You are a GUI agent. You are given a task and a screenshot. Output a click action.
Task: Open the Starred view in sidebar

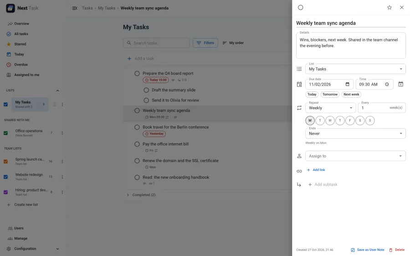point(20,44)
